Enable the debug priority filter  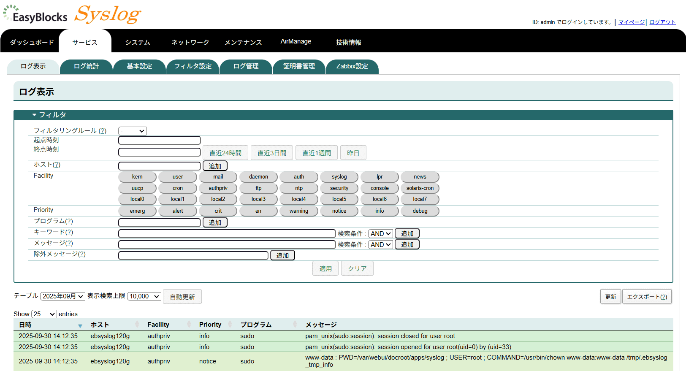(420, 211)
